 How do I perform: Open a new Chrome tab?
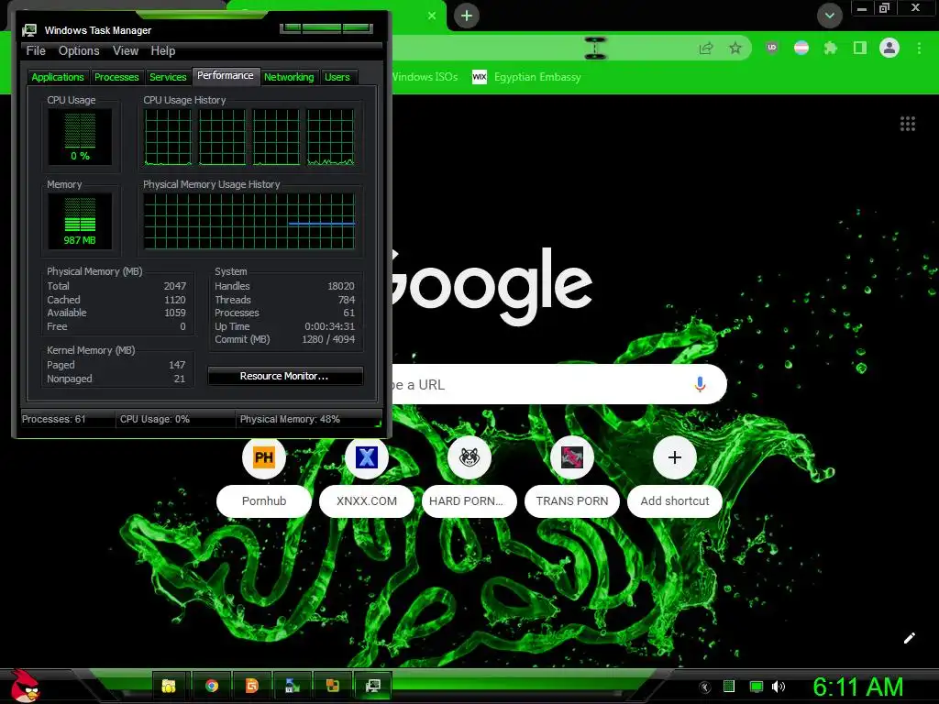point(467,16)
